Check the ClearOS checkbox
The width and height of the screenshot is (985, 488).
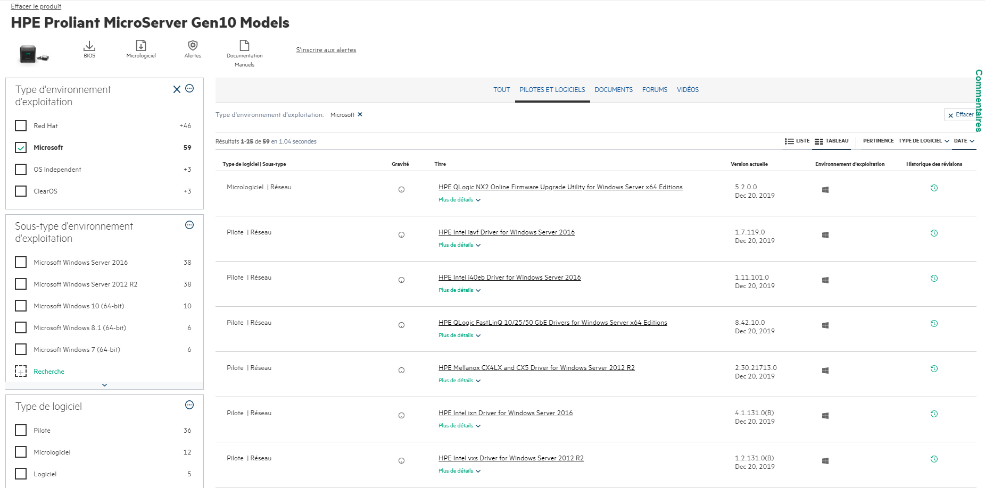(21, 191)
